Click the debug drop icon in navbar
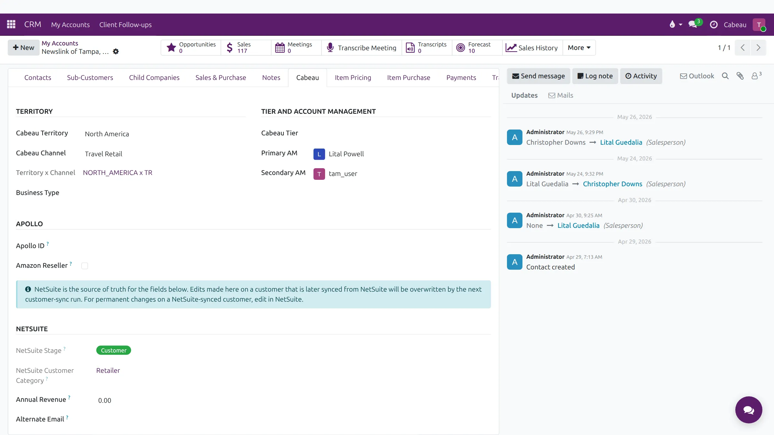Screen dimensions: 774x435 pyautogui.click(x=676, y=24)
